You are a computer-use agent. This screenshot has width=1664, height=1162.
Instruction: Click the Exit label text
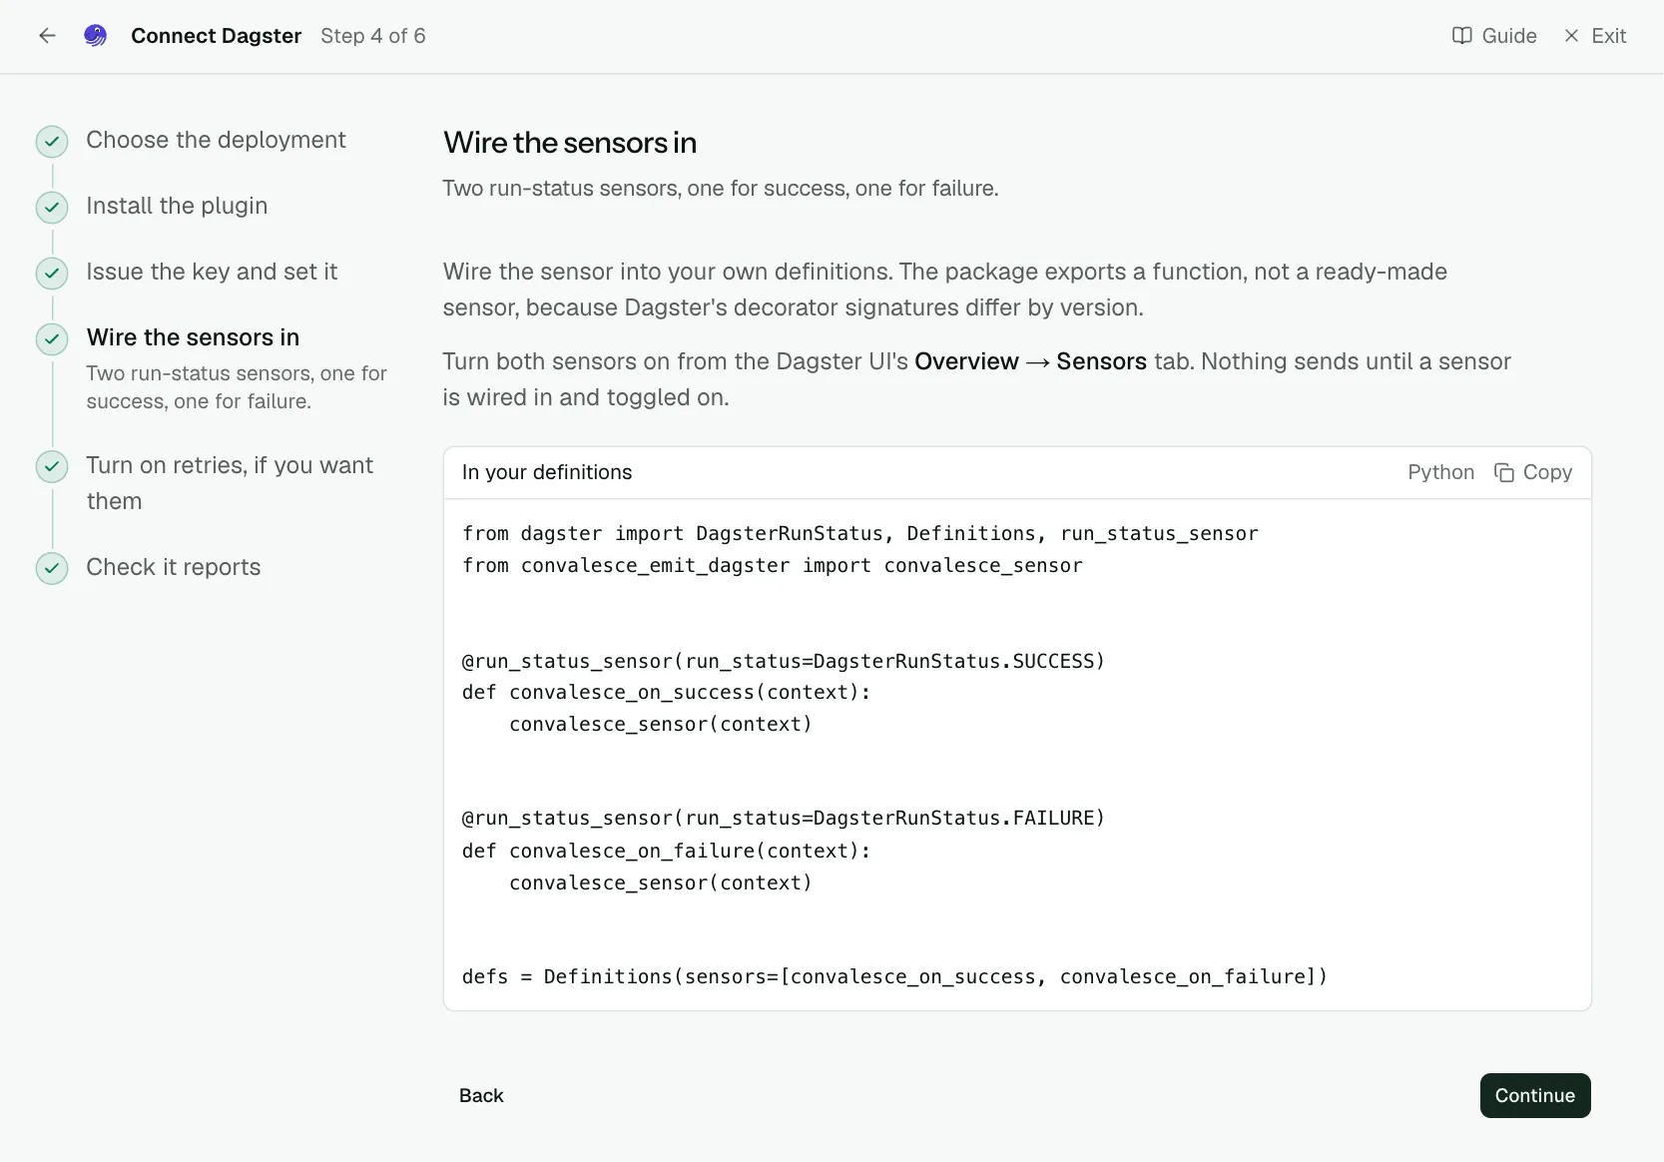[1608, 36]
